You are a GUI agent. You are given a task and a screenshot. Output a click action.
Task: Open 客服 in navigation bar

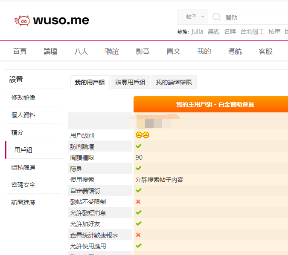[265, 51]
